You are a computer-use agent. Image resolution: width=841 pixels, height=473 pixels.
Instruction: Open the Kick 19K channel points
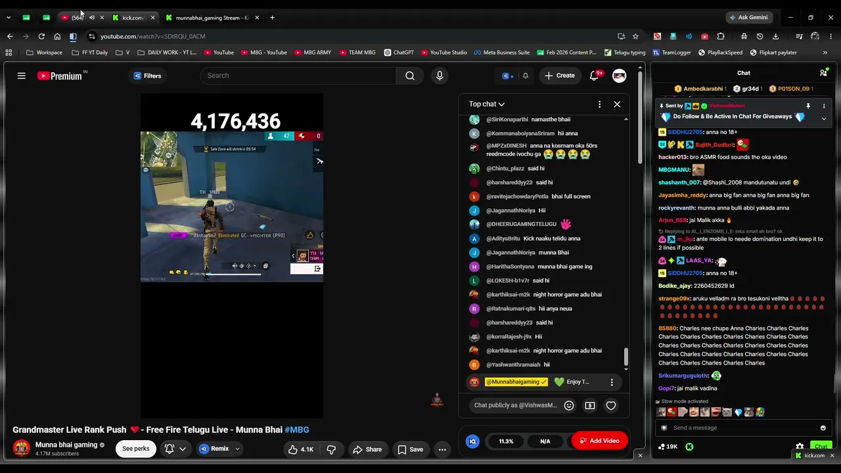pyautogui.click(x=668, y=447)
